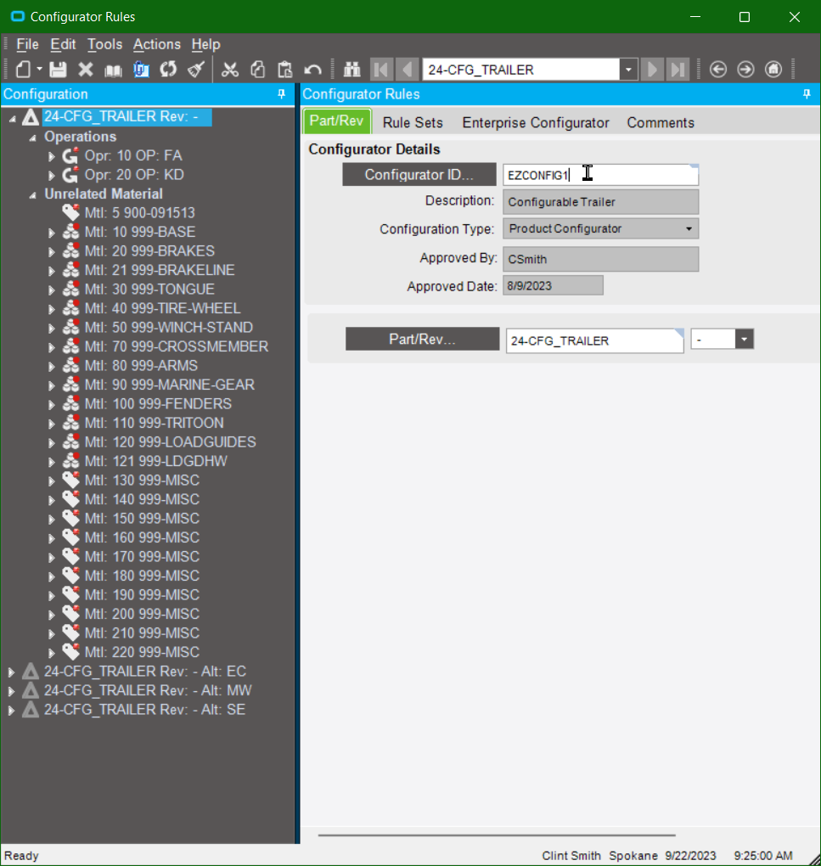This screenshot has height=866, width=821.
Task: Expand the Mtl: 10 999-BASE node
Action: (x=51, y=232)
